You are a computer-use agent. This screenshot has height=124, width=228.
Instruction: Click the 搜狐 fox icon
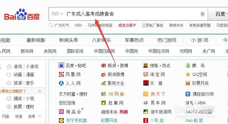click(x=145, y=66)
